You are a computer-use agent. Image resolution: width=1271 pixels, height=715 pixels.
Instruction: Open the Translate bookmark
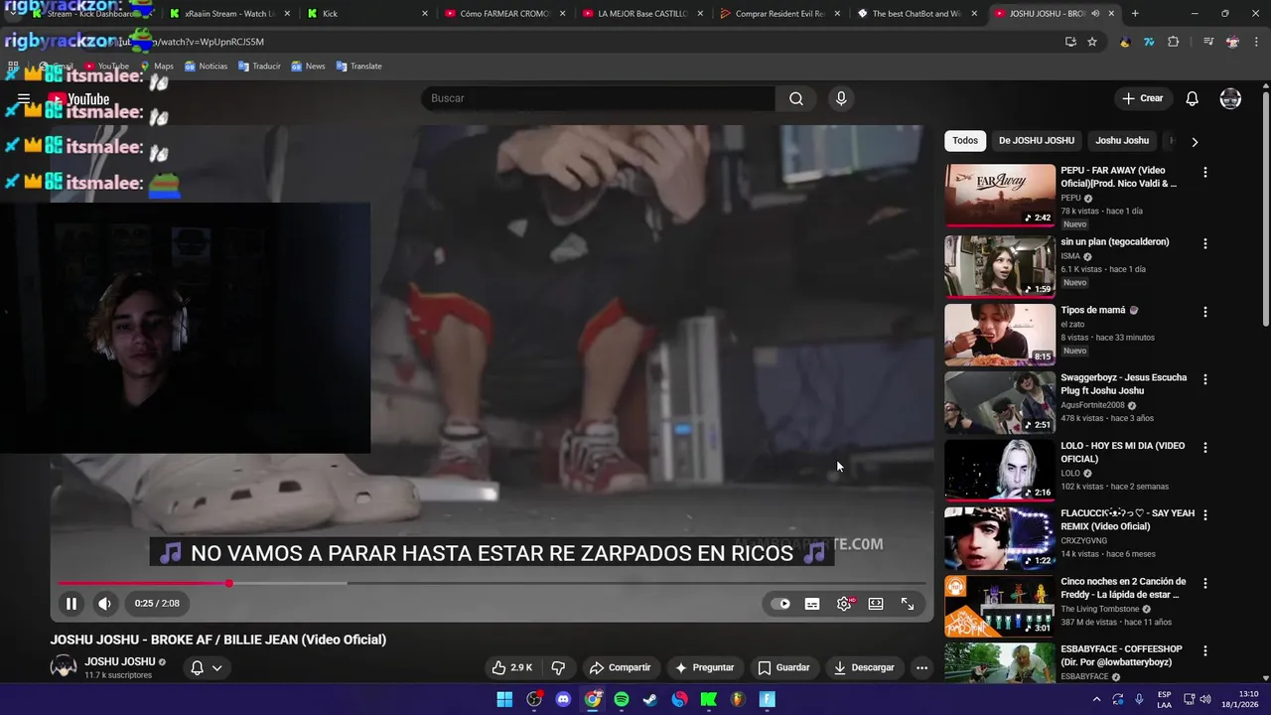tap(358, 67)
